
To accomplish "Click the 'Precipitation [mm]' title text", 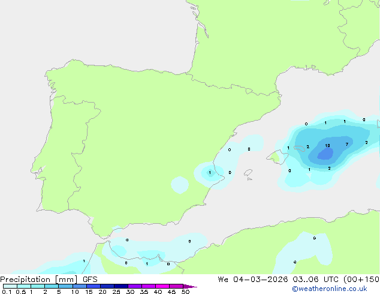I will (x=39, y=280).
